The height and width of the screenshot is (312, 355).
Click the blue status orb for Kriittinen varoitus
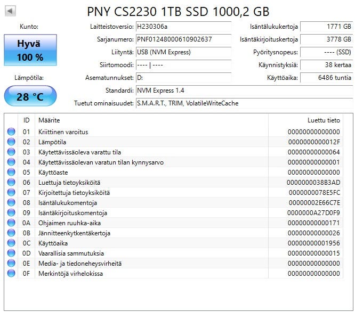[x=11, y=132]
